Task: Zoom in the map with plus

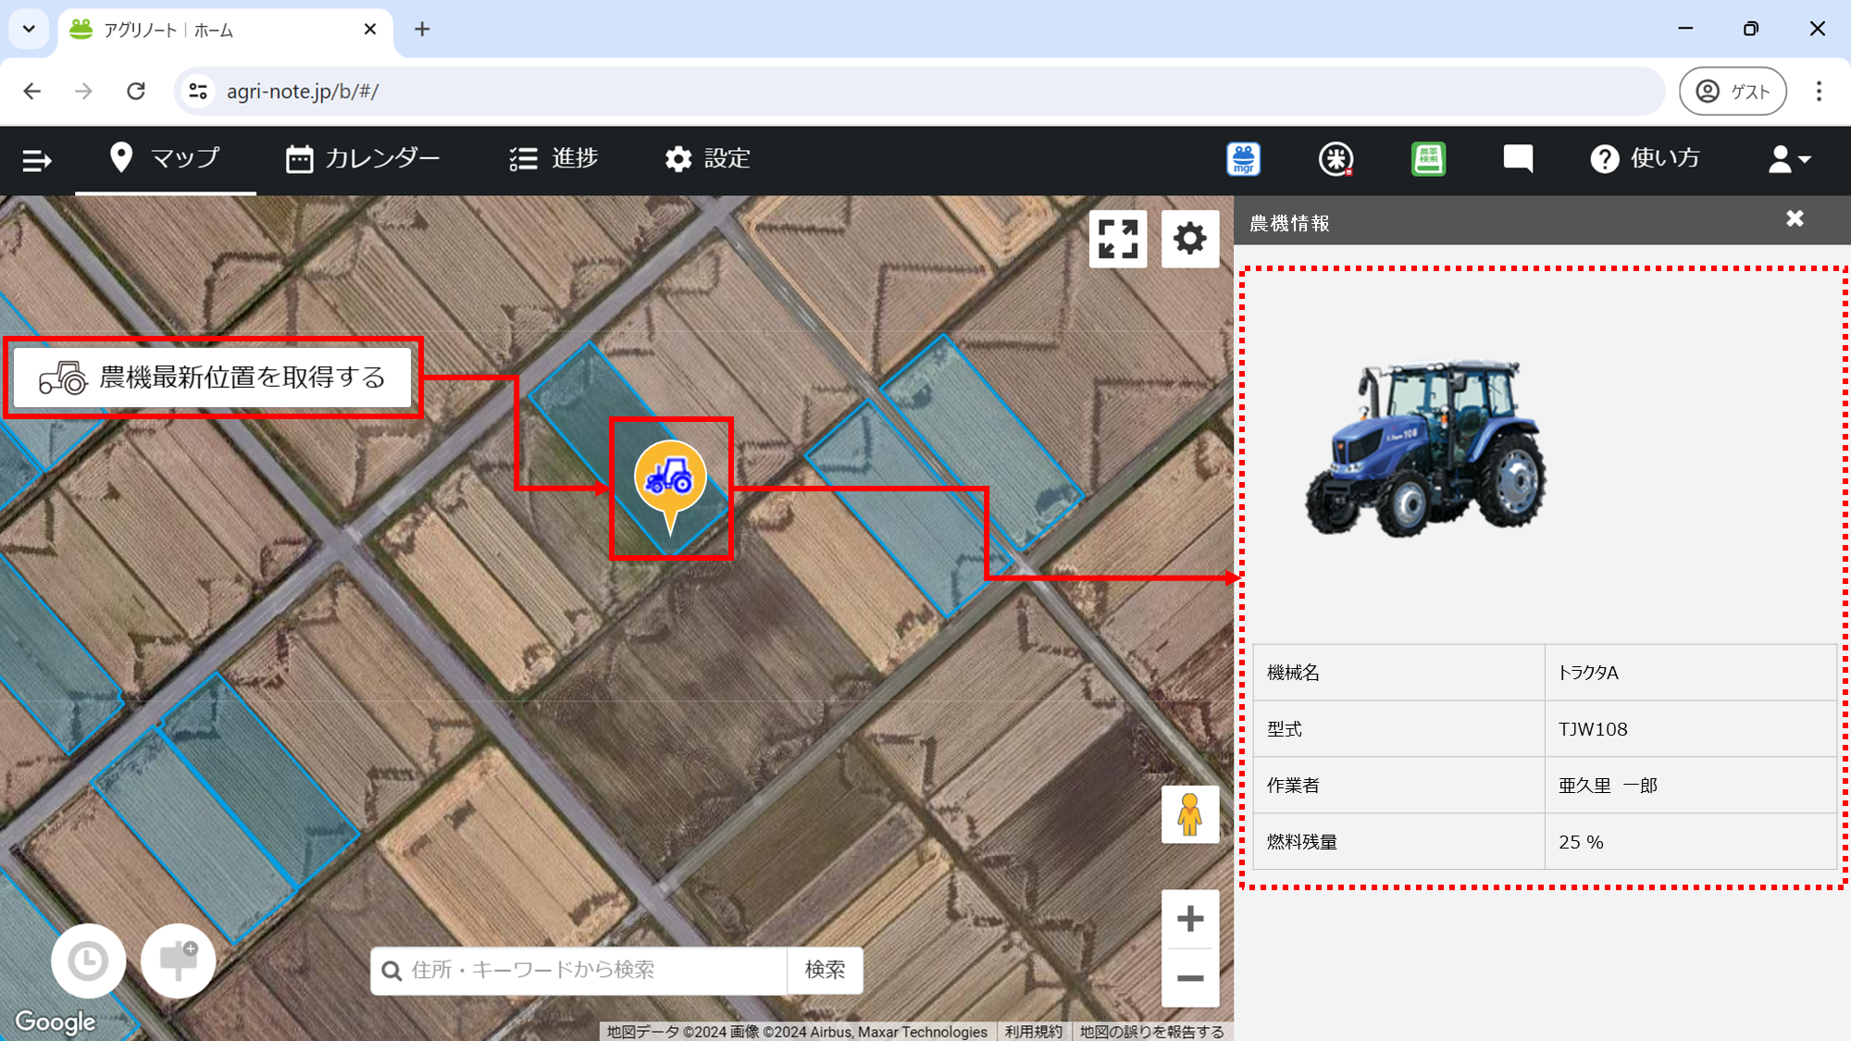Action: coord(1190,919)
